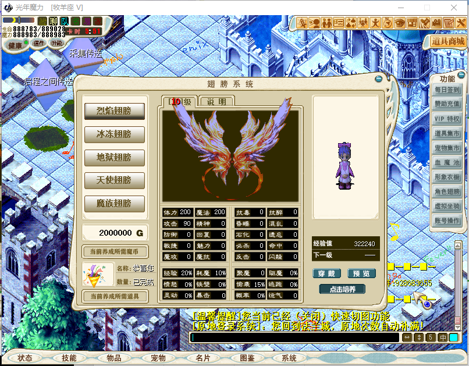Switch to the 说明 description tab

pos(217,102)
